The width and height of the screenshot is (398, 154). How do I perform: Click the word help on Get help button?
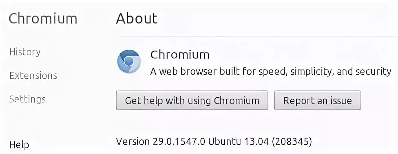coord(154,101)
